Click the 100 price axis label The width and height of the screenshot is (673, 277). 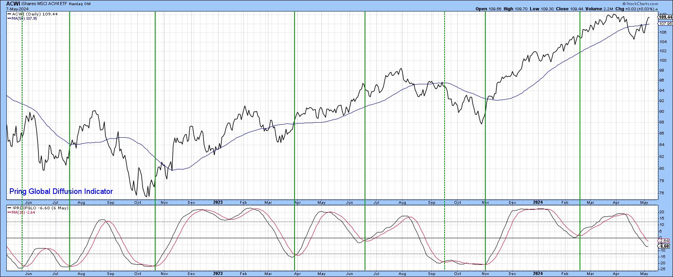point(662,61)
